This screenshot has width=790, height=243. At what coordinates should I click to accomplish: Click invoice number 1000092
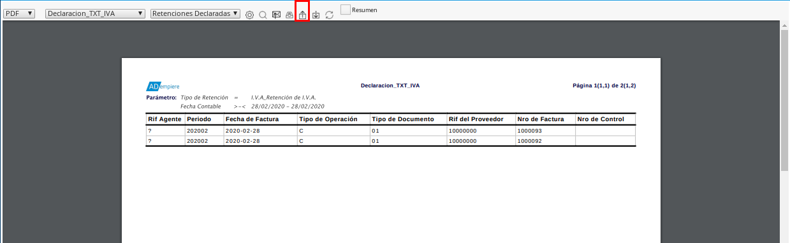tap(529, 141)
